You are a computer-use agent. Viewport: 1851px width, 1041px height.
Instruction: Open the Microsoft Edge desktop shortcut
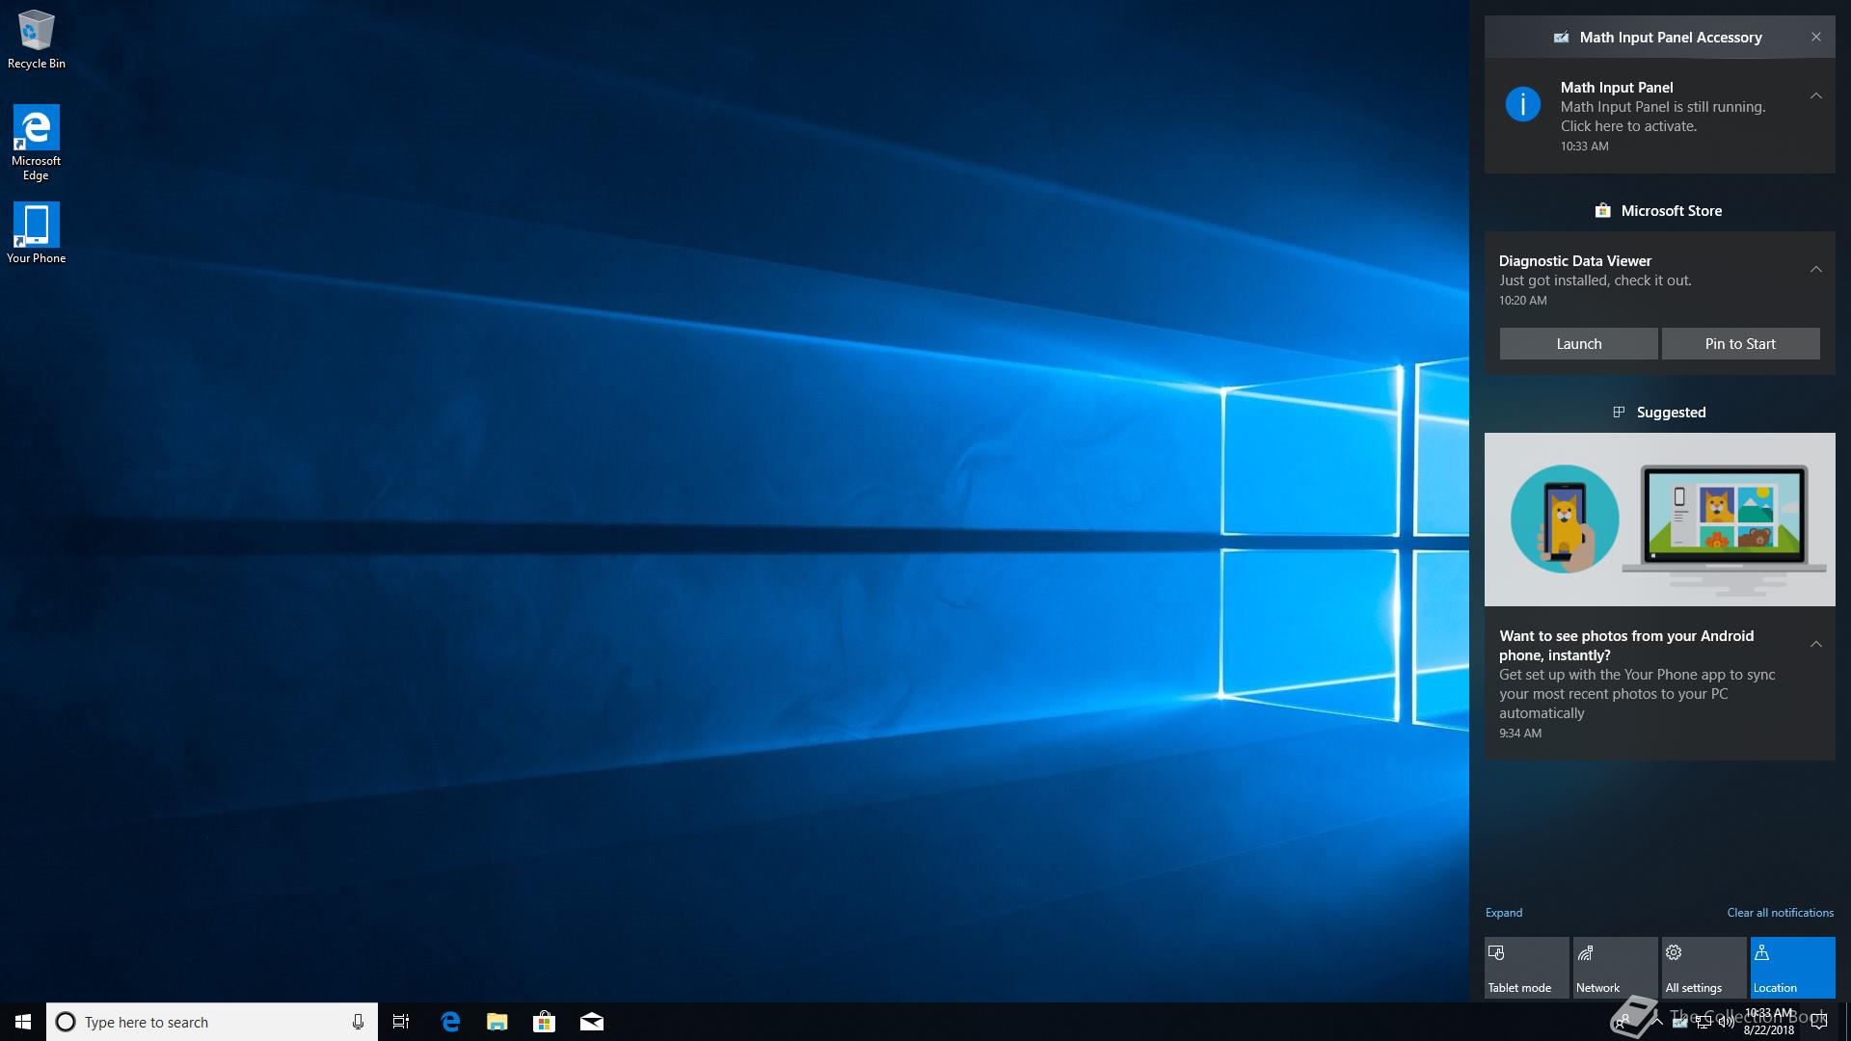tap(36, 143)
